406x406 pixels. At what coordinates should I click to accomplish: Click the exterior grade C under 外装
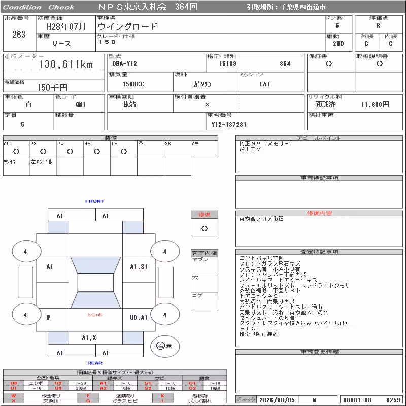coord(366,44)
